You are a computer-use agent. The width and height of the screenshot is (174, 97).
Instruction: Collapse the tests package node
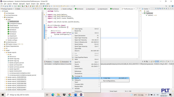click(5, 19)
